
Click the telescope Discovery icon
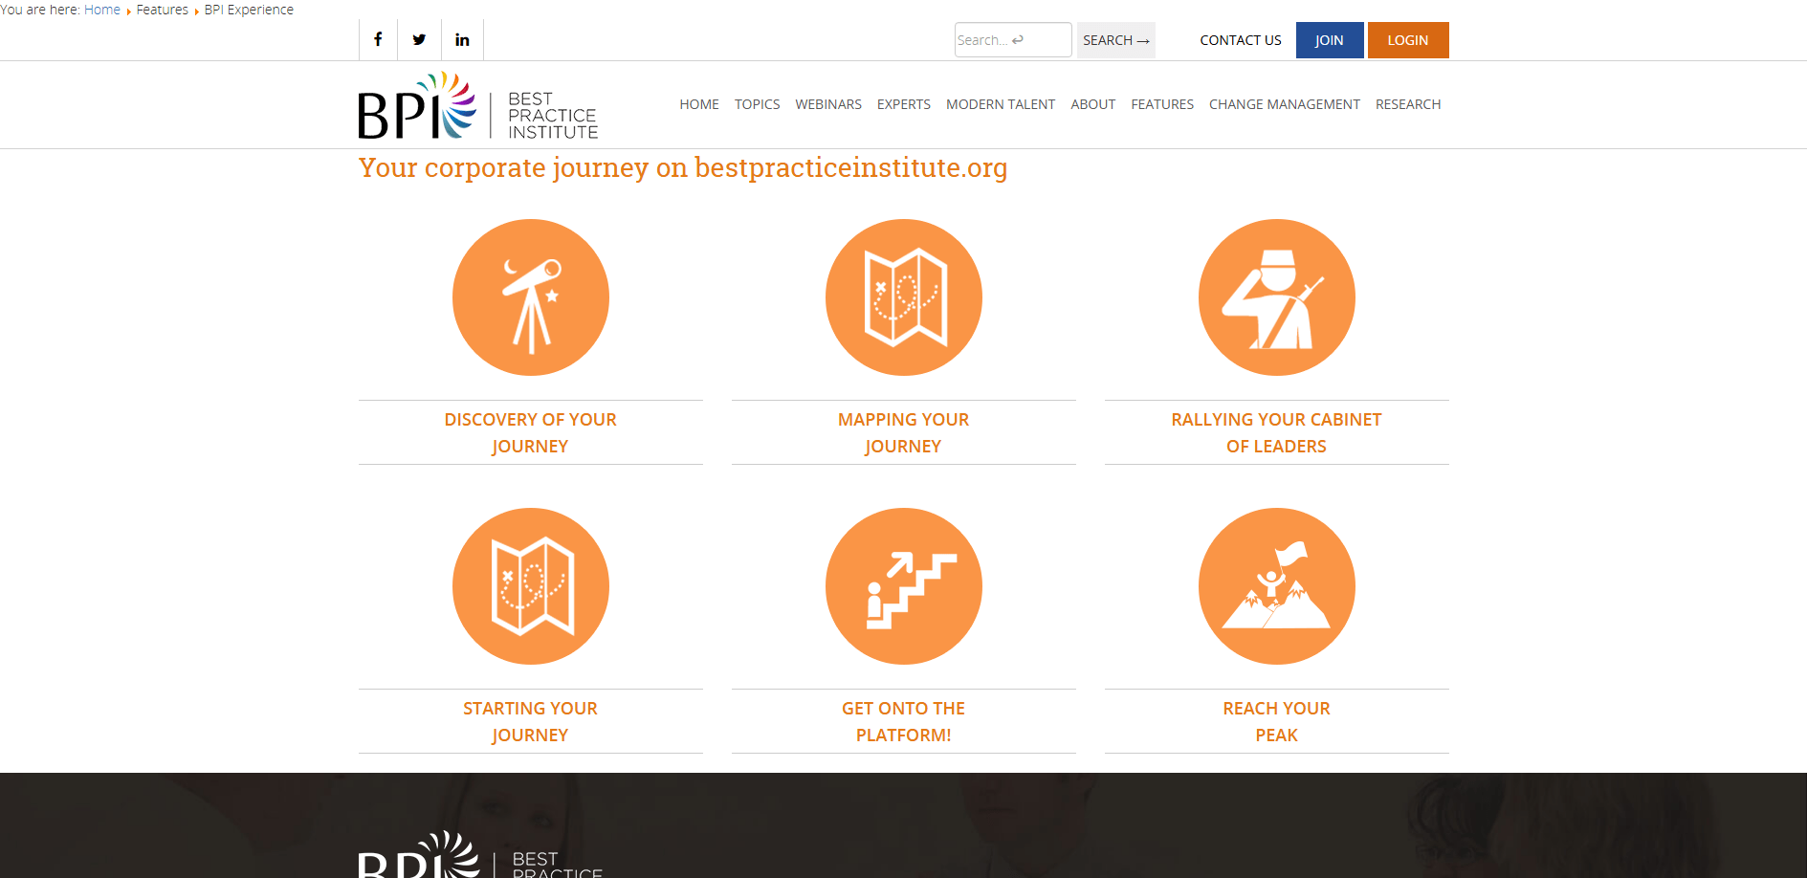(530, 297)
